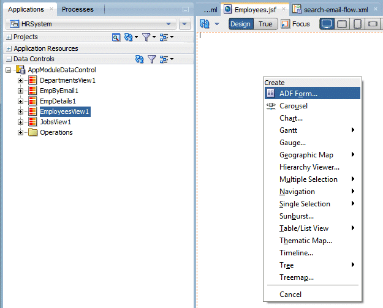Cancel the Create menu

point(313,295)
